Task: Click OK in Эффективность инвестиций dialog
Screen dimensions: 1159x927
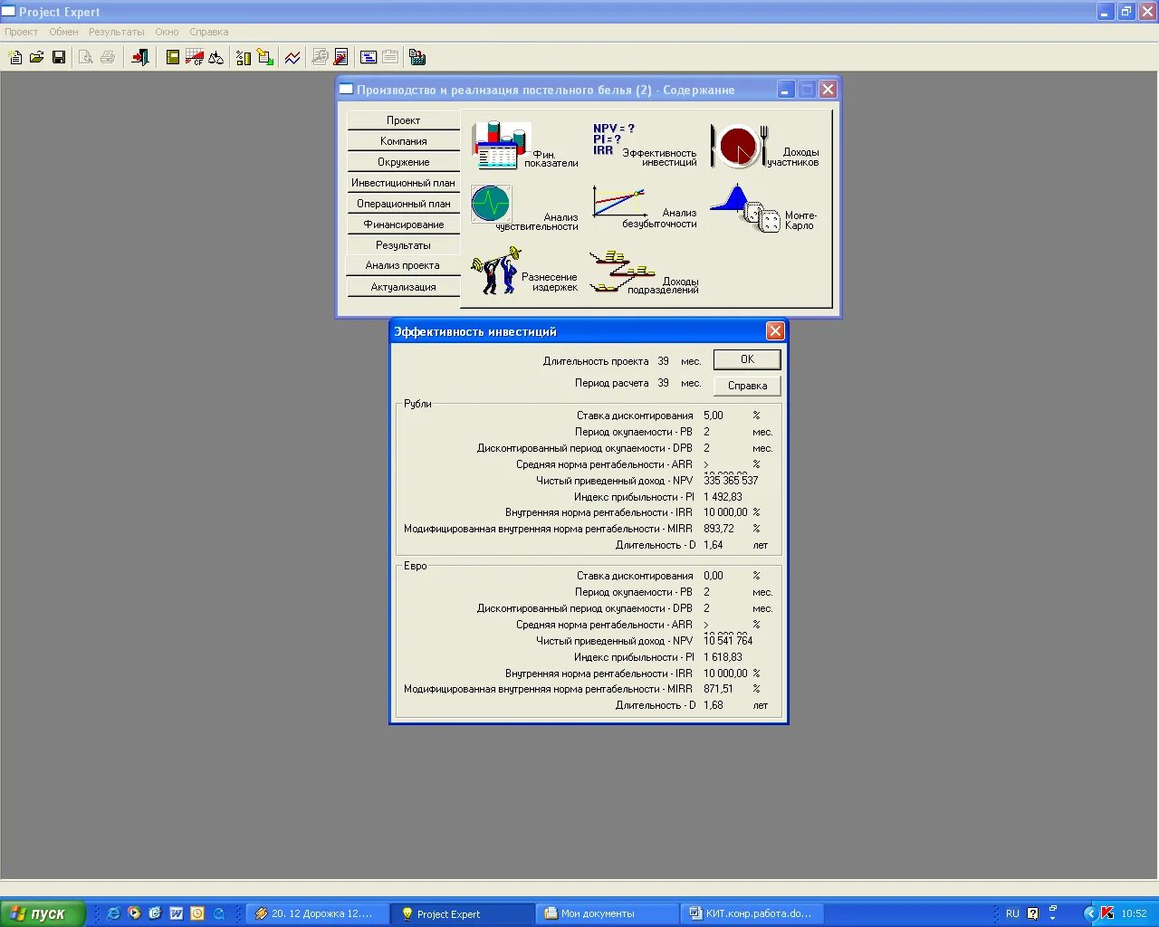Action: coord(747,359)
